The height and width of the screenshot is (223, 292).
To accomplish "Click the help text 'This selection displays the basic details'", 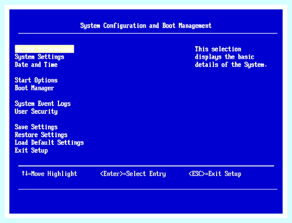I will 231,57.
